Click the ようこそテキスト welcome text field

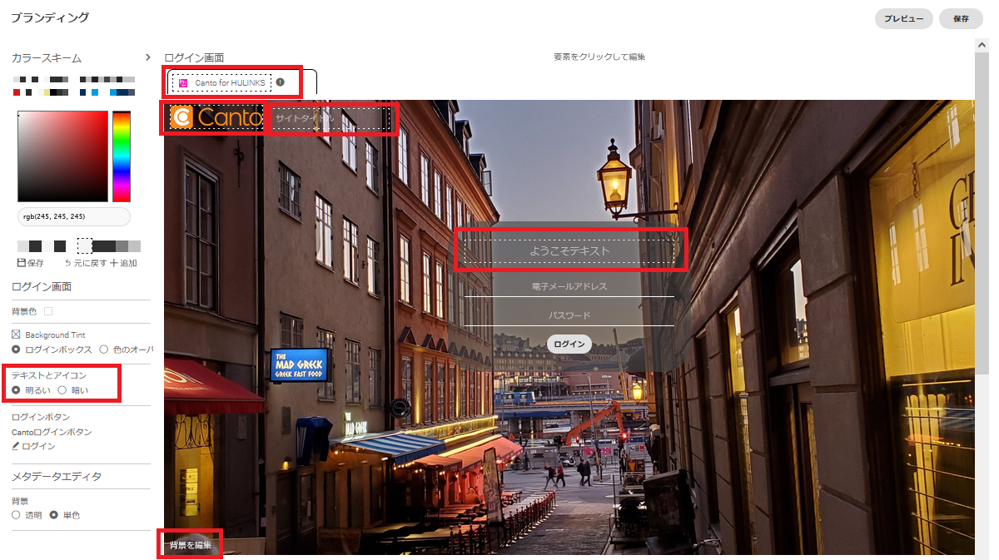(569, 250)
